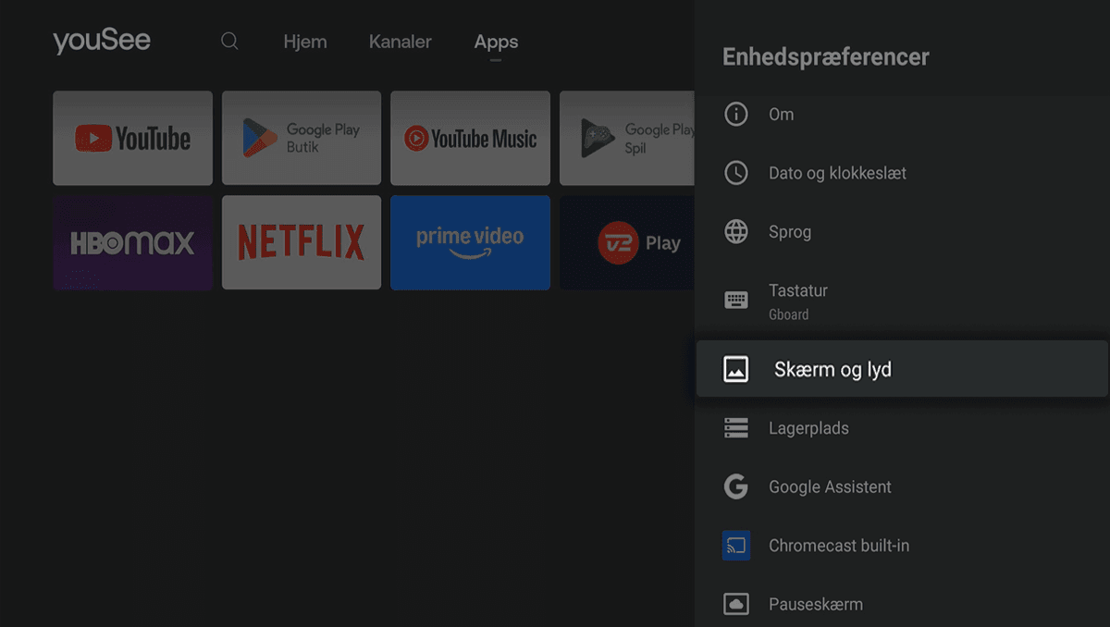Viewport: 1110px width, 627px height.
Task: Click the Enhedspræferencer panel heading
Action: tap(826, 57)
